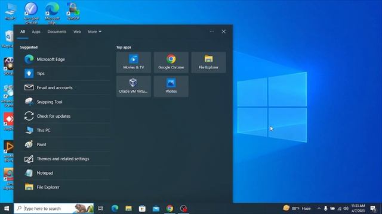The image size is (382, 214).
Task: Click the microphone tray icon
Action: [x=325, y=209]
